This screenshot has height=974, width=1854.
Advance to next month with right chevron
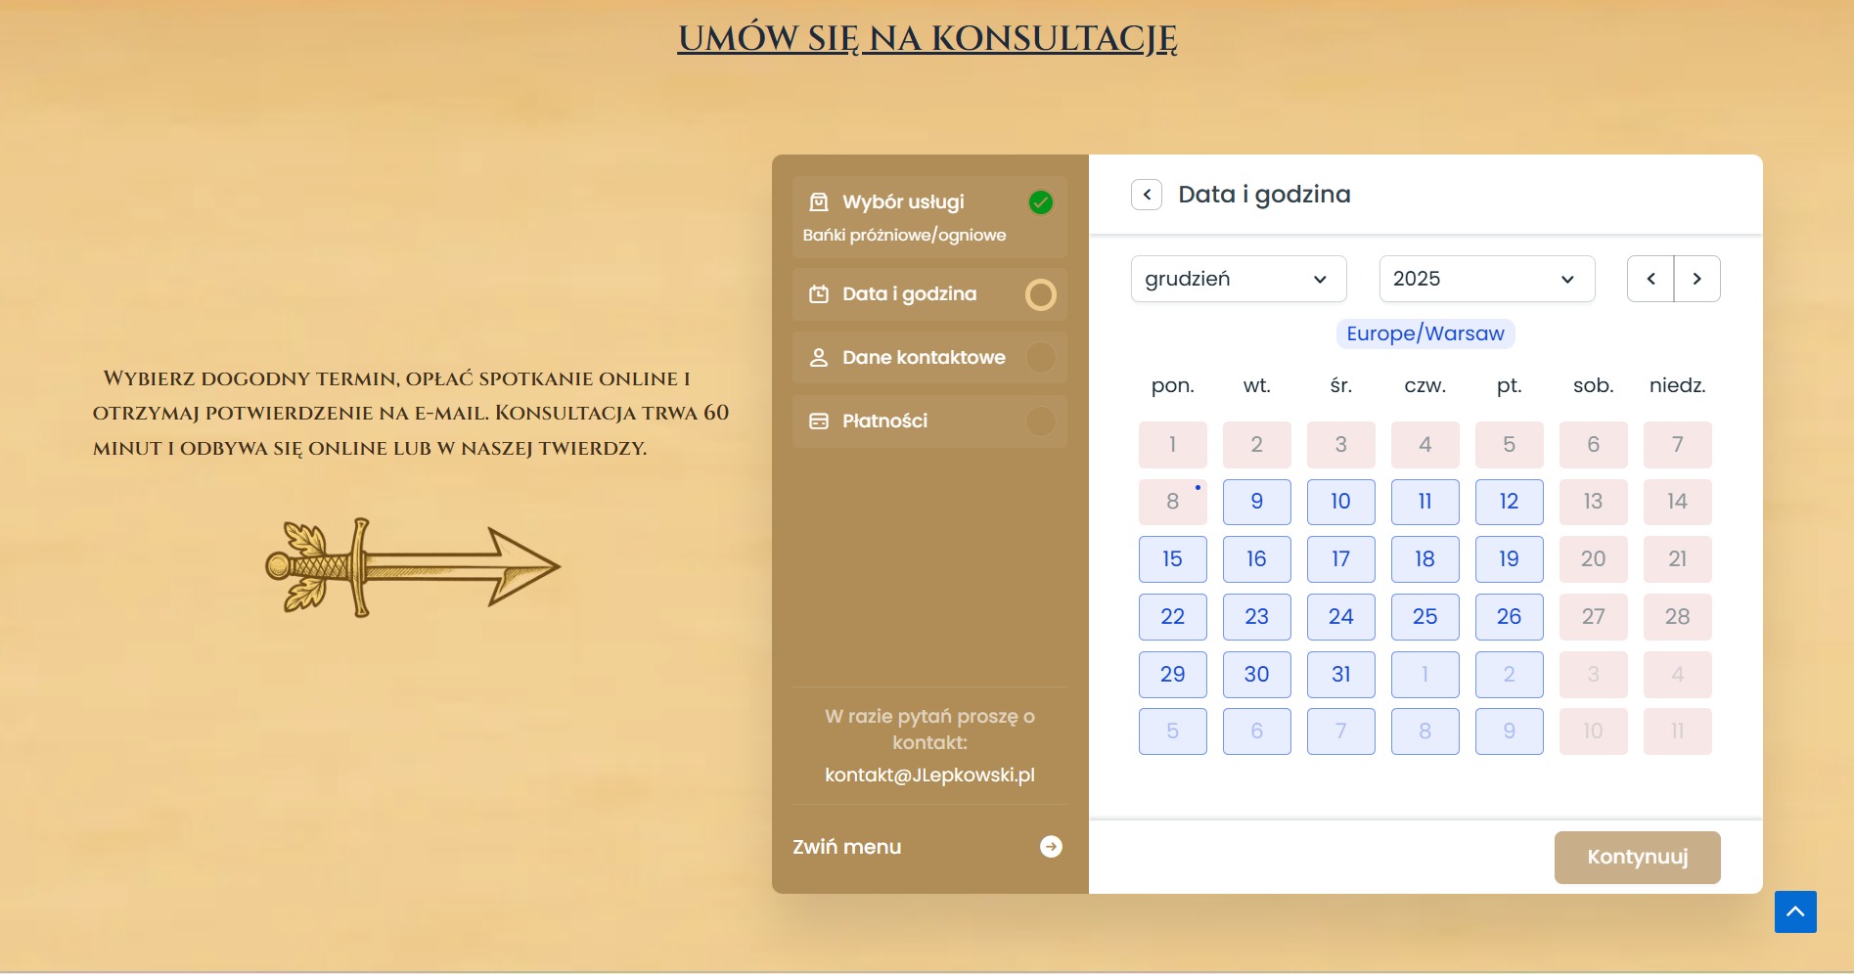pyautogui.click(x=1697, y=279)
